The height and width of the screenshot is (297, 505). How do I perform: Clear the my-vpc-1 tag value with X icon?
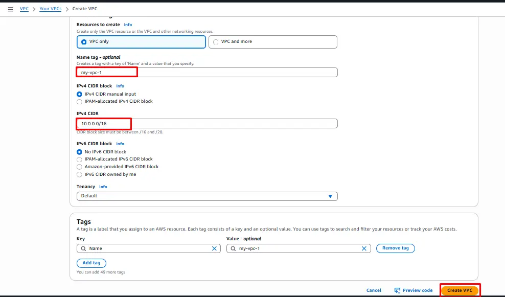tap(364, 248)
